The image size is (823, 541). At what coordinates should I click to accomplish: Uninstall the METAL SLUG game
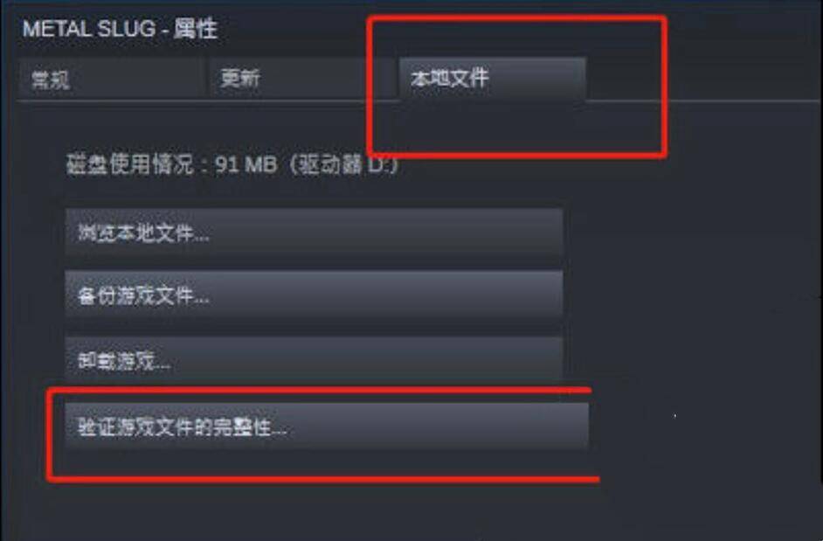pyautogui.click(x=314, y=360)
